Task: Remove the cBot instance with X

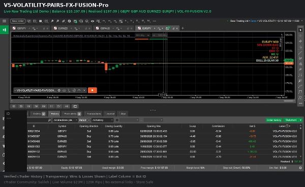Action: (84, 90)
